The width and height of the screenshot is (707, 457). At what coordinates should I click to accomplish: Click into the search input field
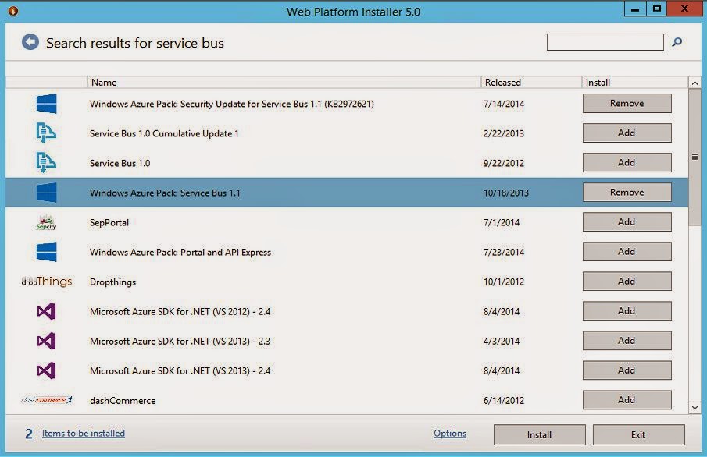coord(605,42)
